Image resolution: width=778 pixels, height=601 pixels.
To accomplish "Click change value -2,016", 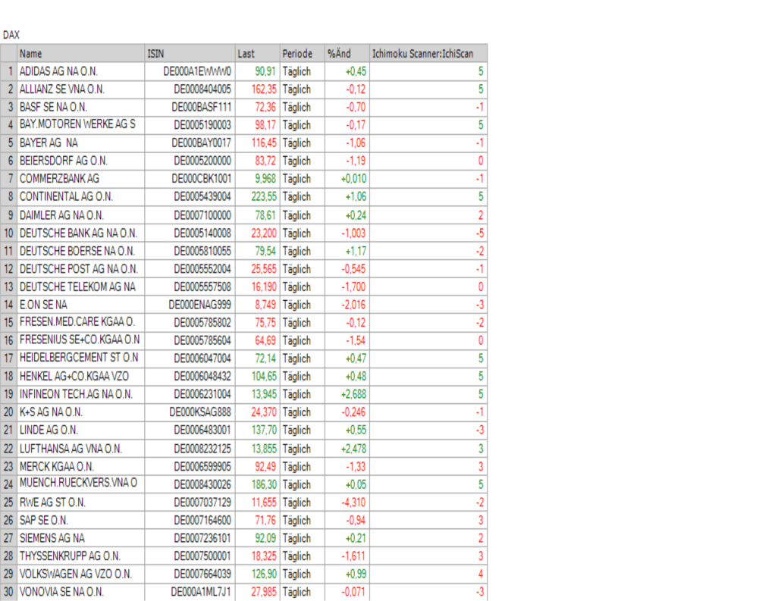I will [x=347, y=305].
